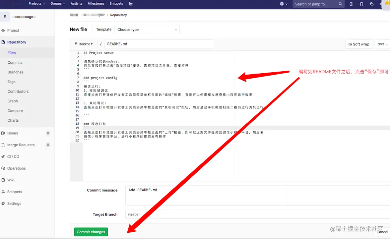
Task: Click the CI / CD rocket icon
Action: tap(3, 156)
